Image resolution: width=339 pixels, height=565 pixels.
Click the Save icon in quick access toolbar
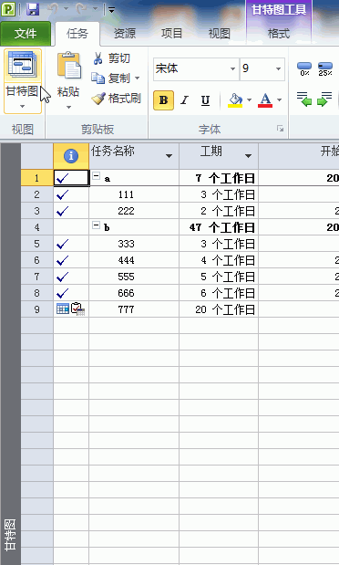point(33,9)
